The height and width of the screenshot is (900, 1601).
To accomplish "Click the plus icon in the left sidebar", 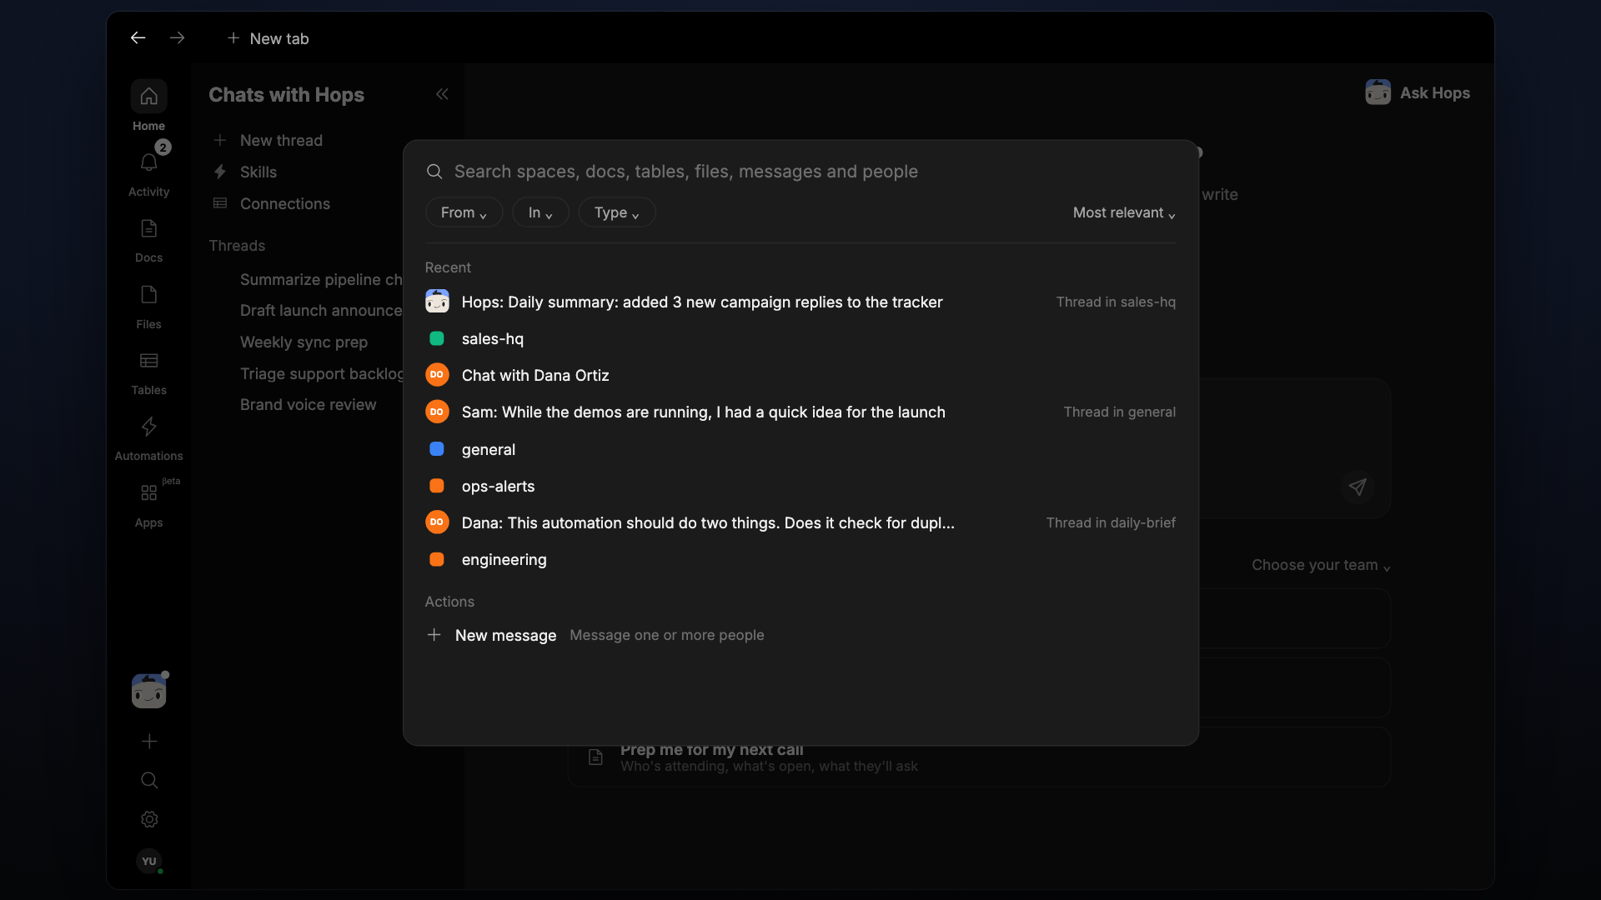I will point(148,741).
